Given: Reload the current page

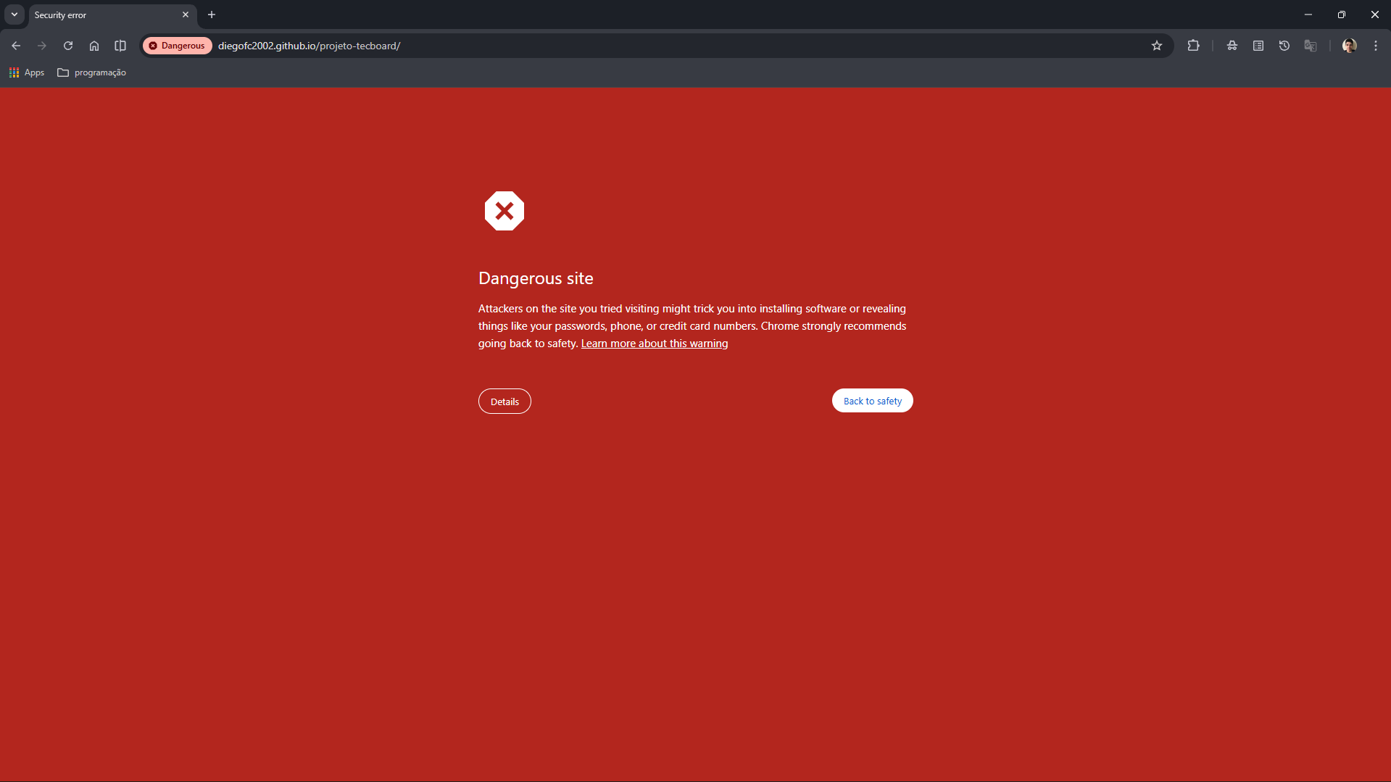Looking at the screenshot, I should pyautogui.click(x=68, y=46).
